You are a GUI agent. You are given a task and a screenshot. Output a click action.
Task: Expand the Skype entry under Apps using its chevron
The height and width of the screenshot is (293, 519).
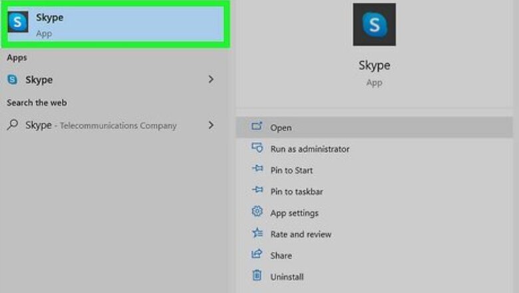coord(211,79)
